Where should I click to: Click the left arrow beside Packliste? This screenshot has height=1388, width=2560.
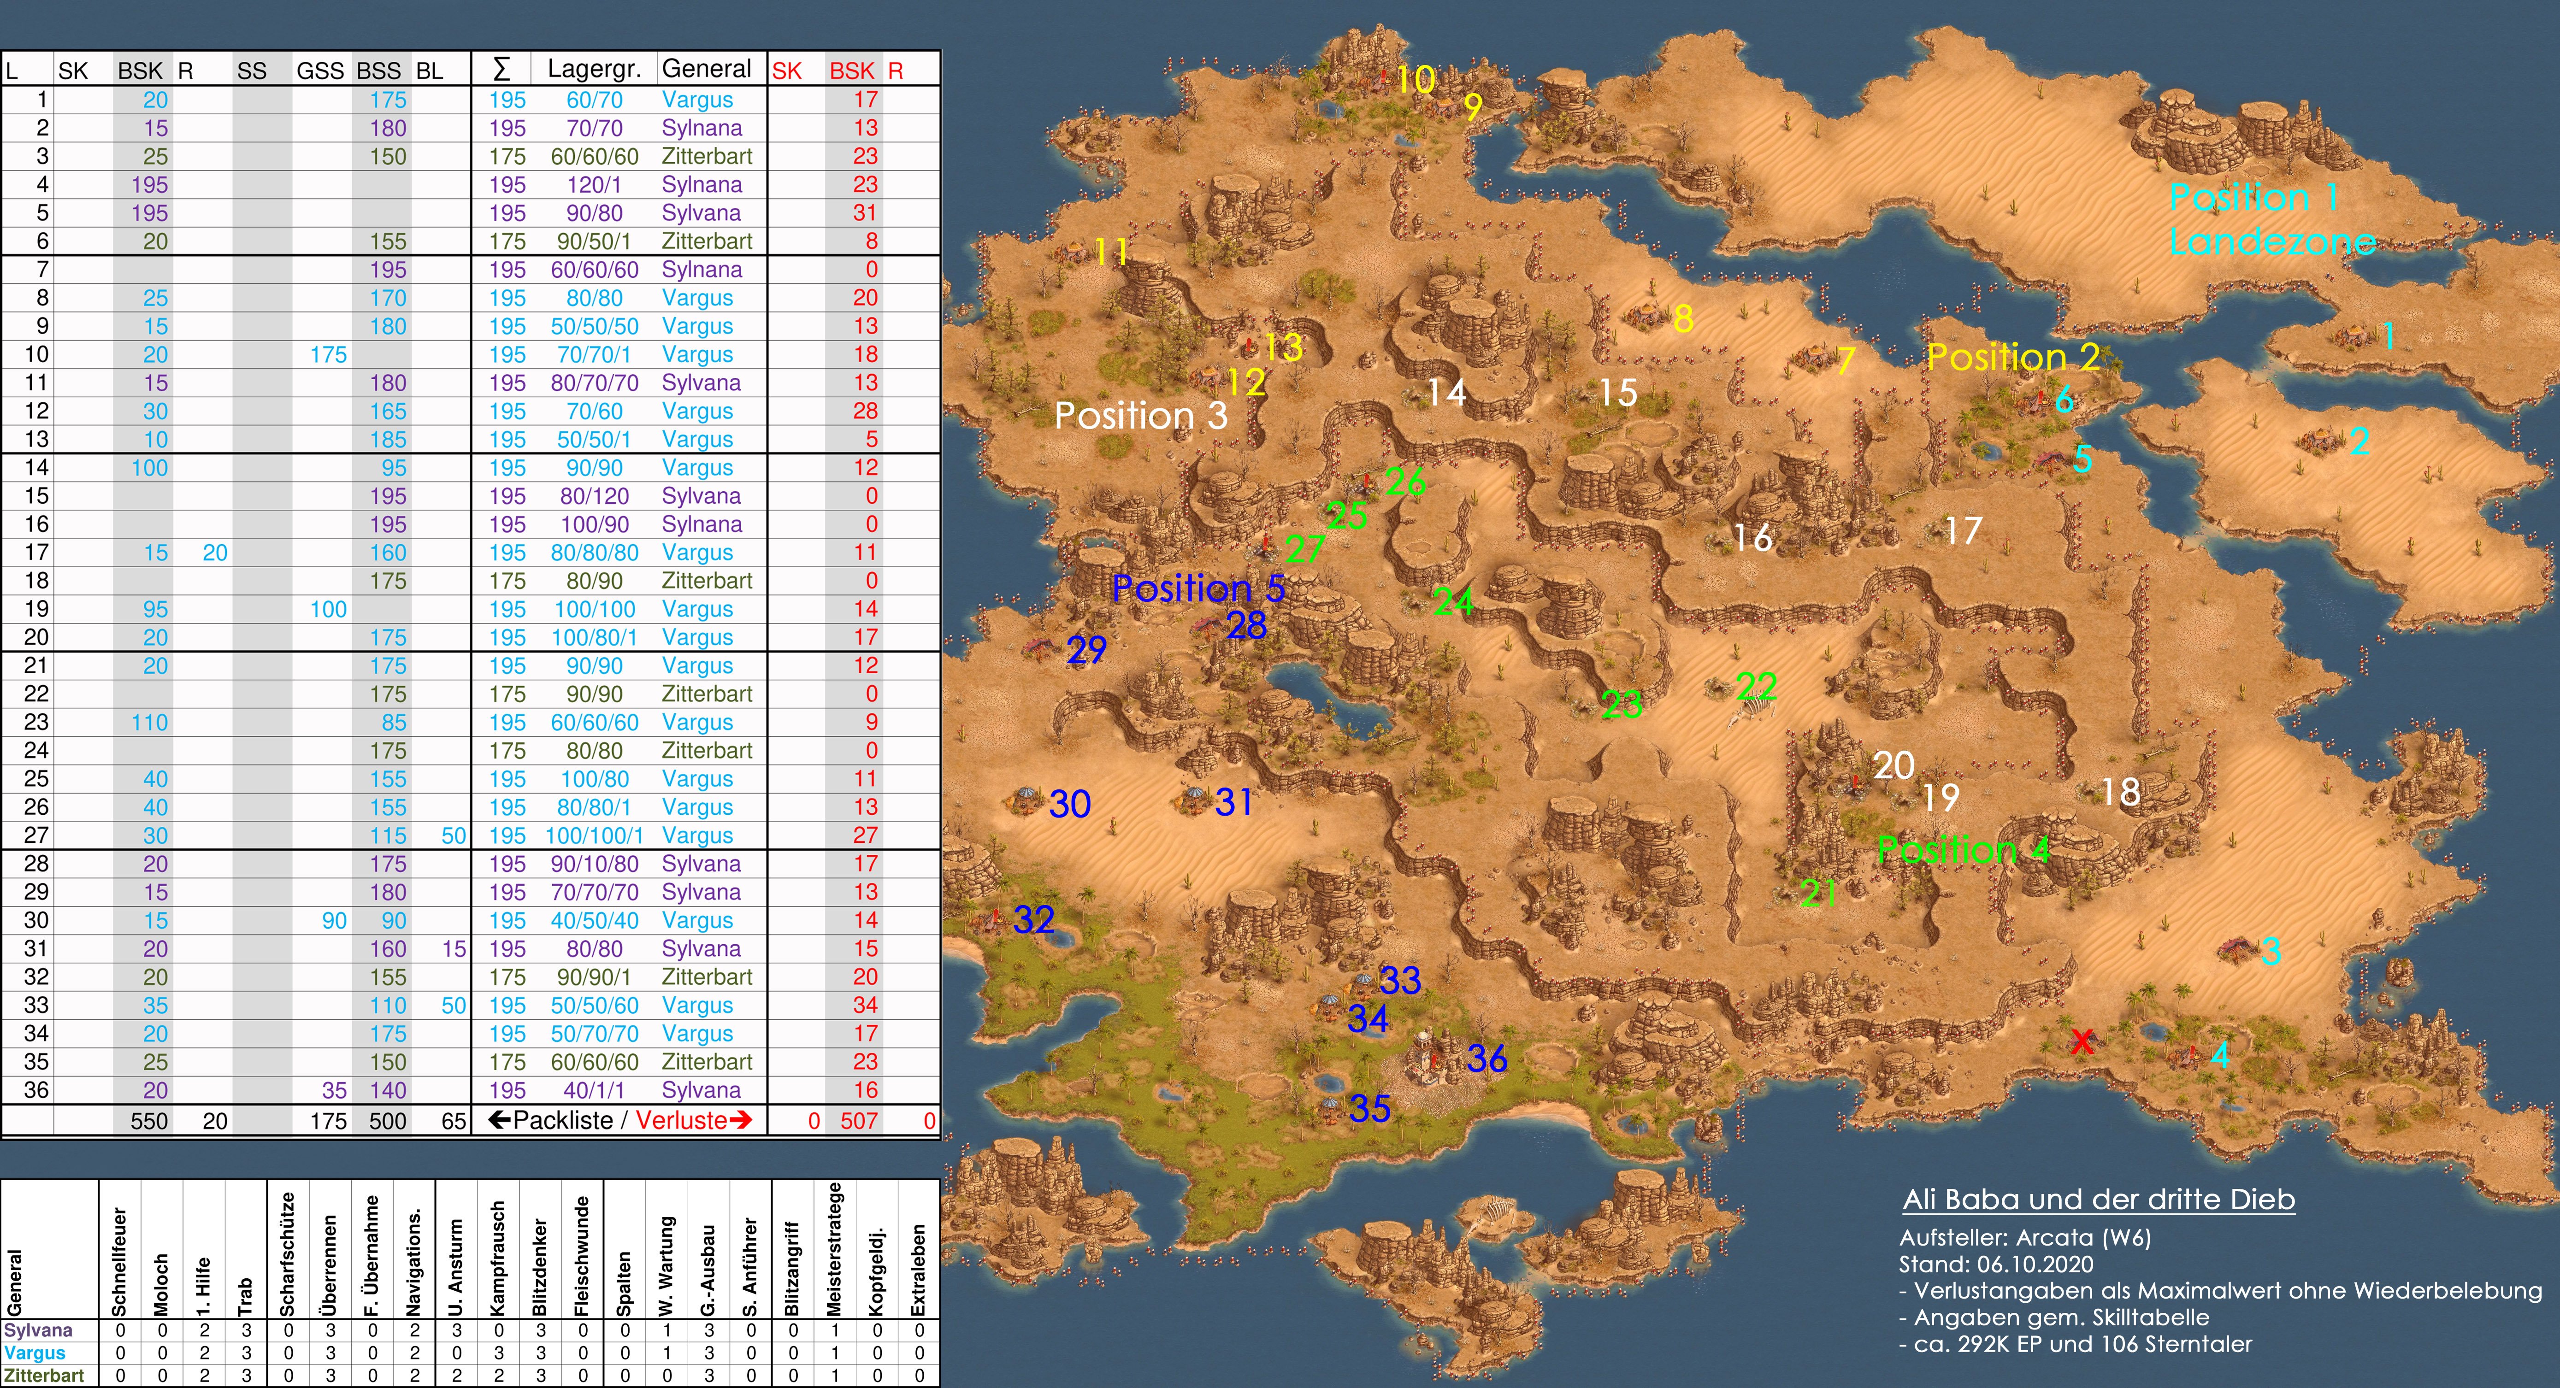coord(499,1121)
